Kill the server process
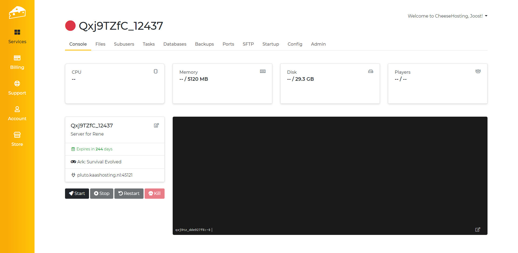The image size is (518, 253). [x=155, y=193]
